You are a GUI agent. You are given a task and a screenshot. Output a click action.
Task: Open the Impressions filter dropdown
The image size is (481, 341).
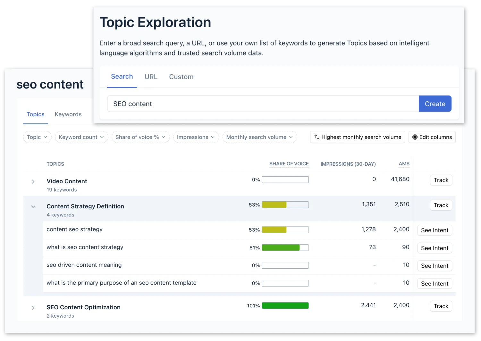click(196, 137)
